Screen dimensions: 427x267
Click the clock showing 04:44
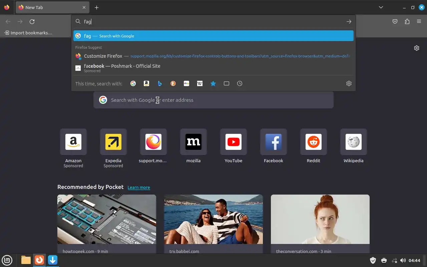click(414, 260)
